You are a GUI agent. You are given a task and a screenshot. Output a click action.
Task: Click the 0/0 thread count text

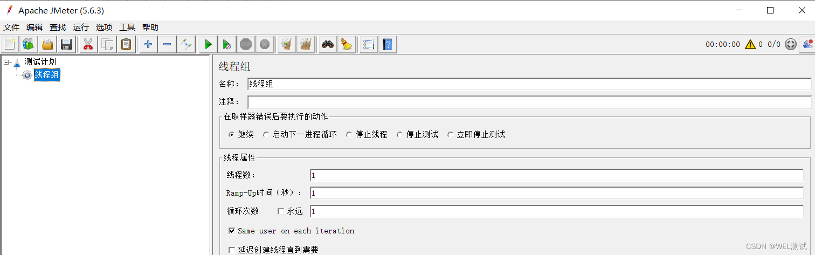pyautogui.click(x=774, y=44)
